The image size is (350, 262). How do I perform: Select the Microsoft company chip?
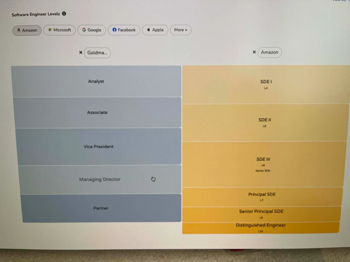click(60, 30)
